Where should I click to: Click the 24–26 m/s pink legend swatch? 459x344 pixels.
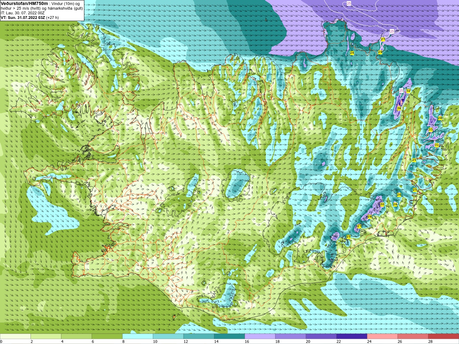pyautogui.click(x=382, y=336)
